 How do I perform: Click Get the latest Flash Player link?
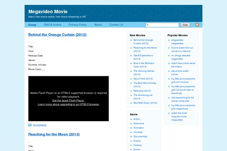point(68,100)
